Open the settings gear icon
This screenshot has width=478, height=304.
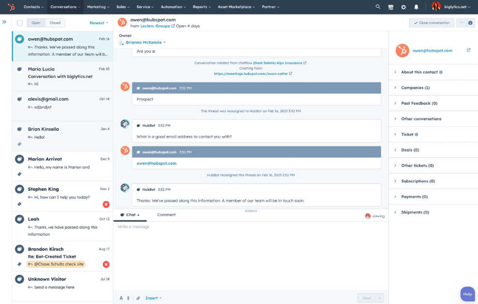[403, 7]
